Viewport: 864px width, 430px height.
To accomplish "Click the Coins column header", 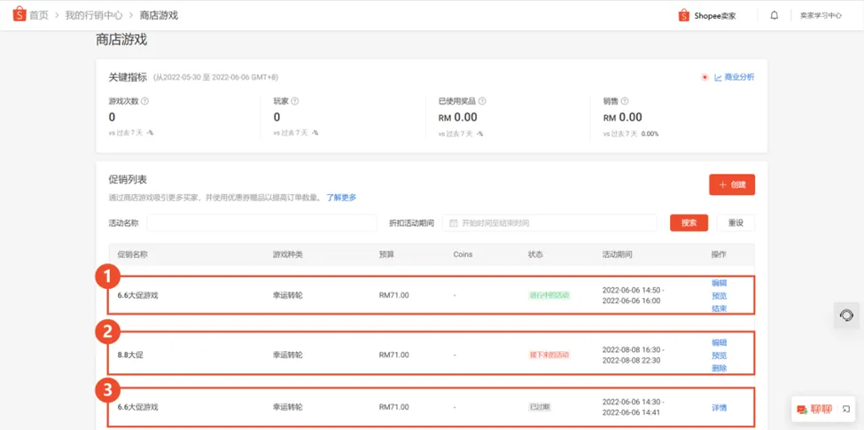I will (463, 254).
